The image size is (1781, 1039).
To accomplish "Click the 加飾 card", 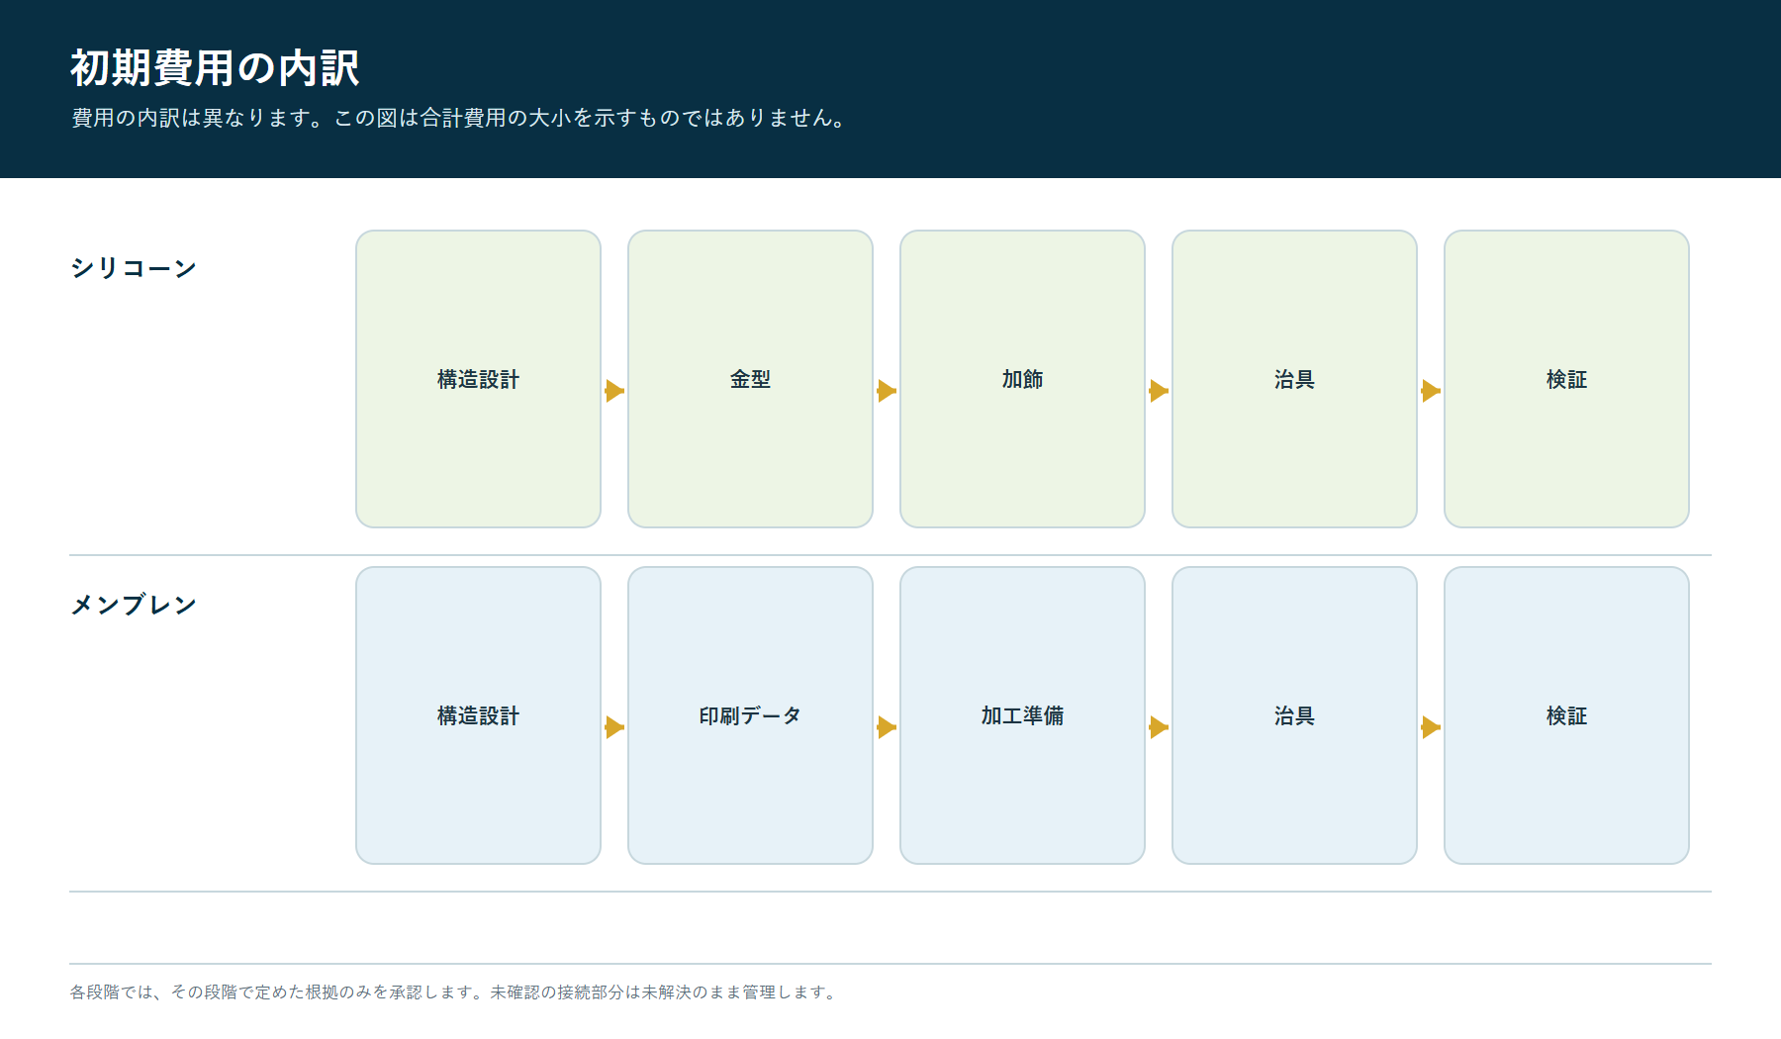I will pyautogui.click(x=1023, y=379).
